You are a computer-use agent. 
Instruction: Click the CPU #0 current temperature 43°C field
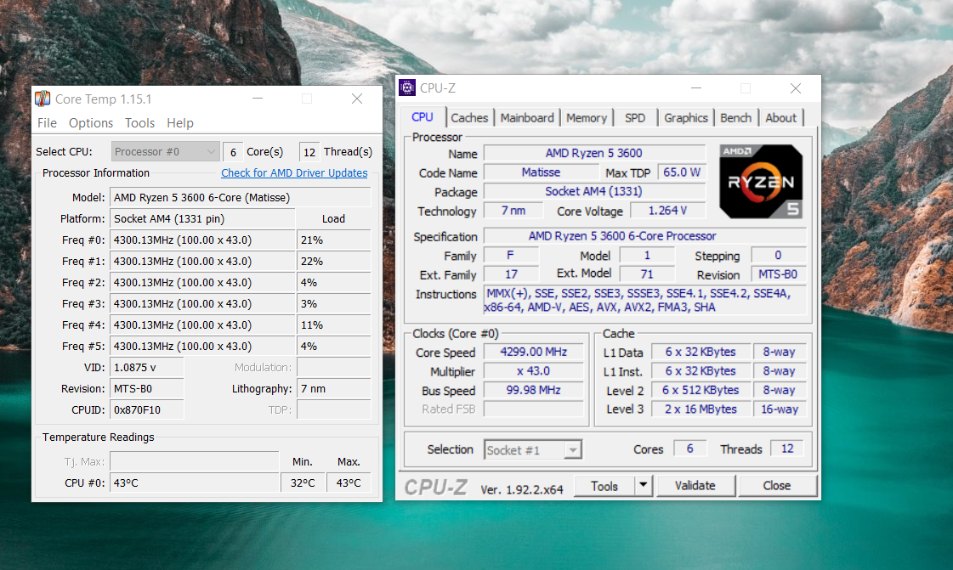(x=194, y=483)
